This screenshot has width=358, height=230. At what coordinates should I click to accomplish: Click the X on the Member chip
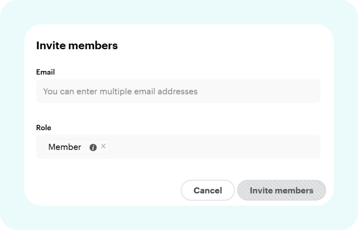click(103, 146)
